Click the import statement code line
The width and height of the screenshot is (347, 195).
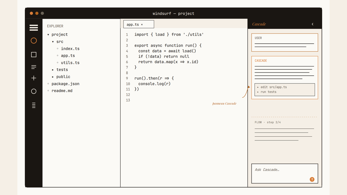169,34
